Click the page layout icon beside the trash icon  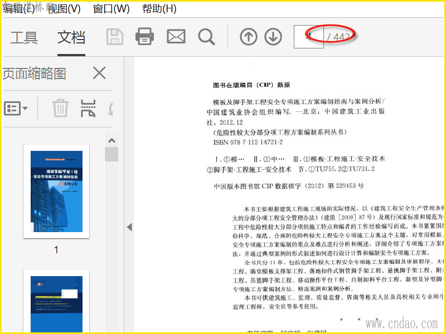(x=88, y=108)
